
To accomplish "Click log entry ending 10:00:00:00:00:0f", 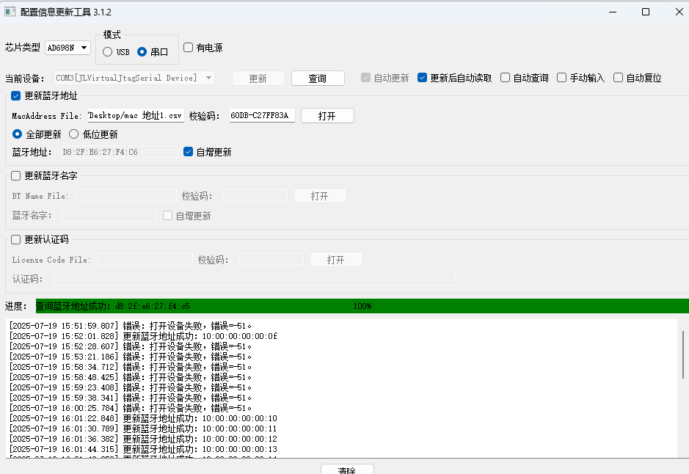I will (x=143, y=336).
